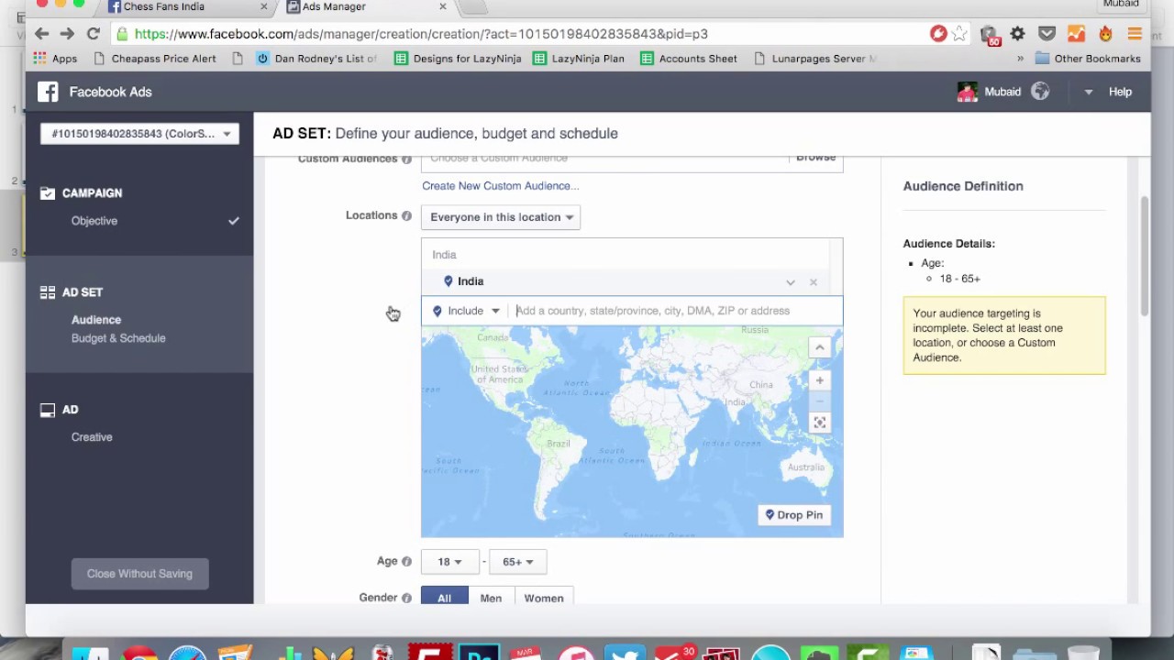The width and height of the screenshot is (1174, 660).
Task: Show info tooltip for Gender
Action: 406,598
